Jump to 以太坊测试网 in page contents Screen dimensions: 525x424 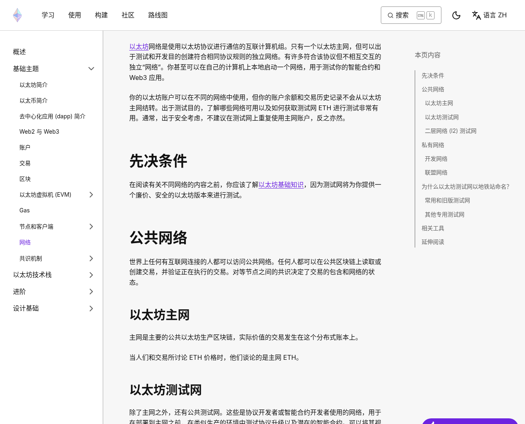(442, 117)
